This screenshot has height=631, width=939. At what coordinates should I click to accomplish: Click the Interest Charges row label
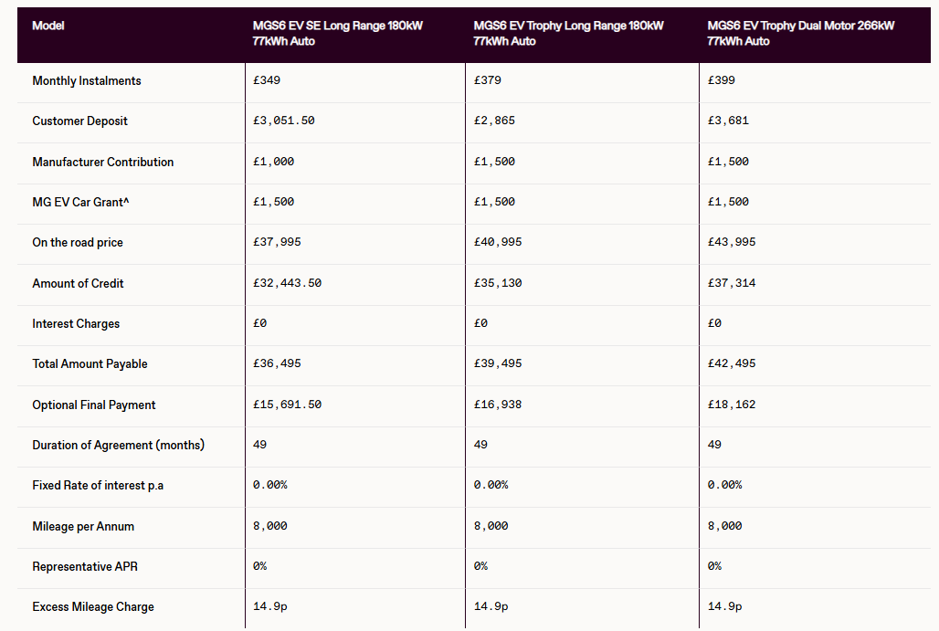76,323
